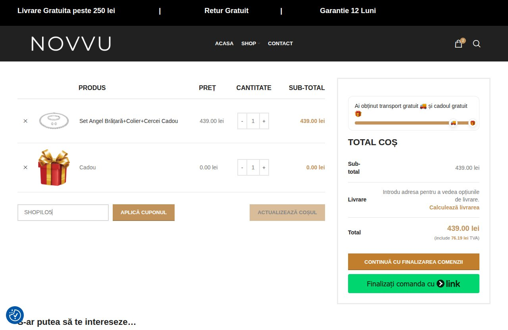Click the gift icon on progress bar
508x330 pixels.
point(472,123)
